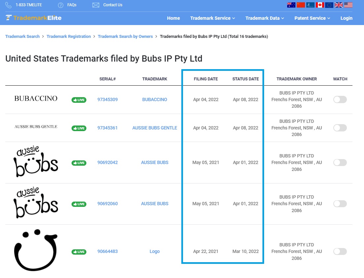Viewport: 364px width, 278px height.
Task: Open Trademark Registration breadcrumb
Action: pos(69,37)
